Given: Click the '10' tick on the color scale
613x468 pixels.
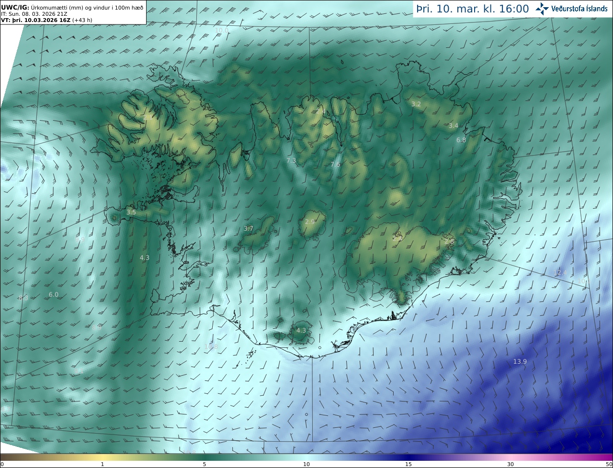Looking at the screenshot, I should (x=306, y=464).
